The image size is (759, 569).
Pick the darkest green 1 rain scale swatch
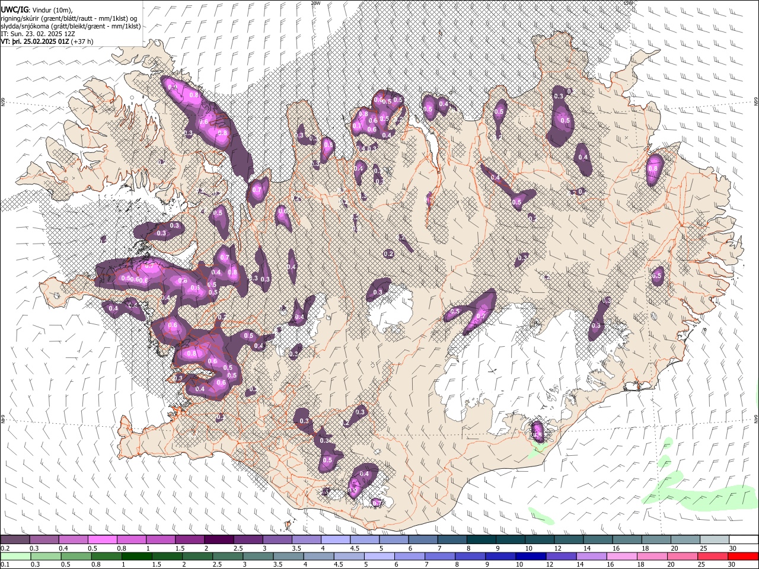point(136,556)
